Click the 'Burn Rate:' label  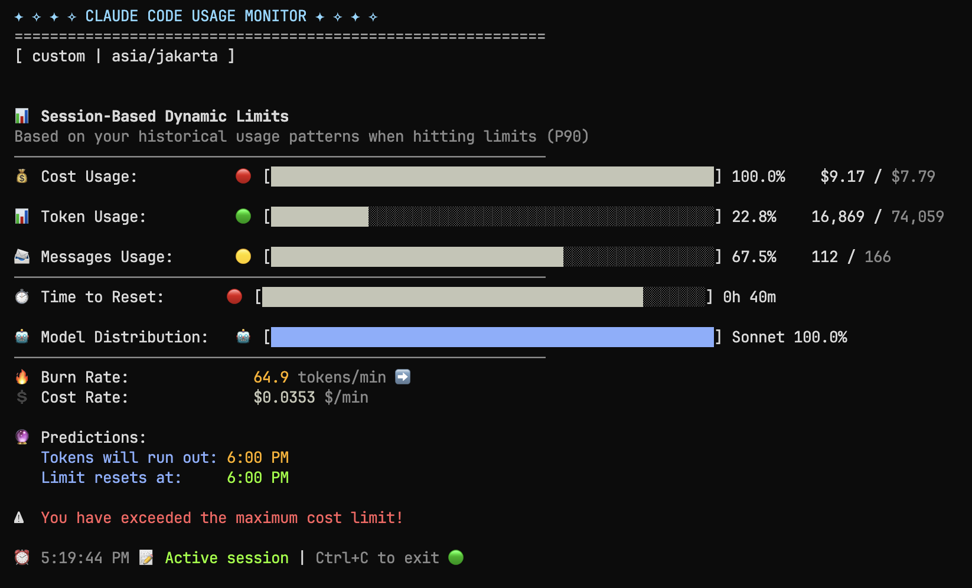[84, 377]
